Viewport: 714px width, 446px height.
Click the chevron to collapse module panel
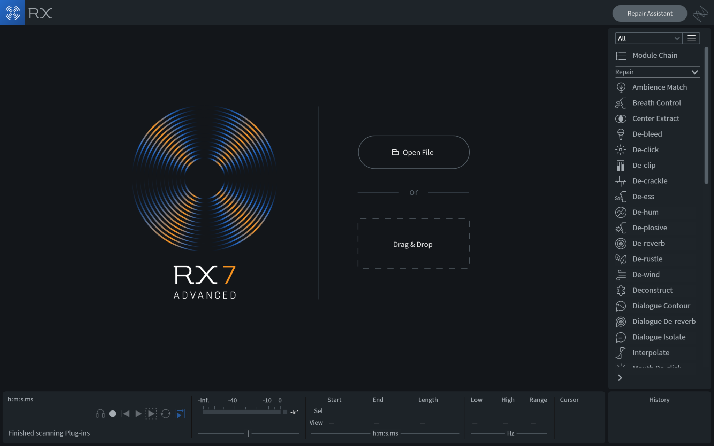click(x=620, y=378)
